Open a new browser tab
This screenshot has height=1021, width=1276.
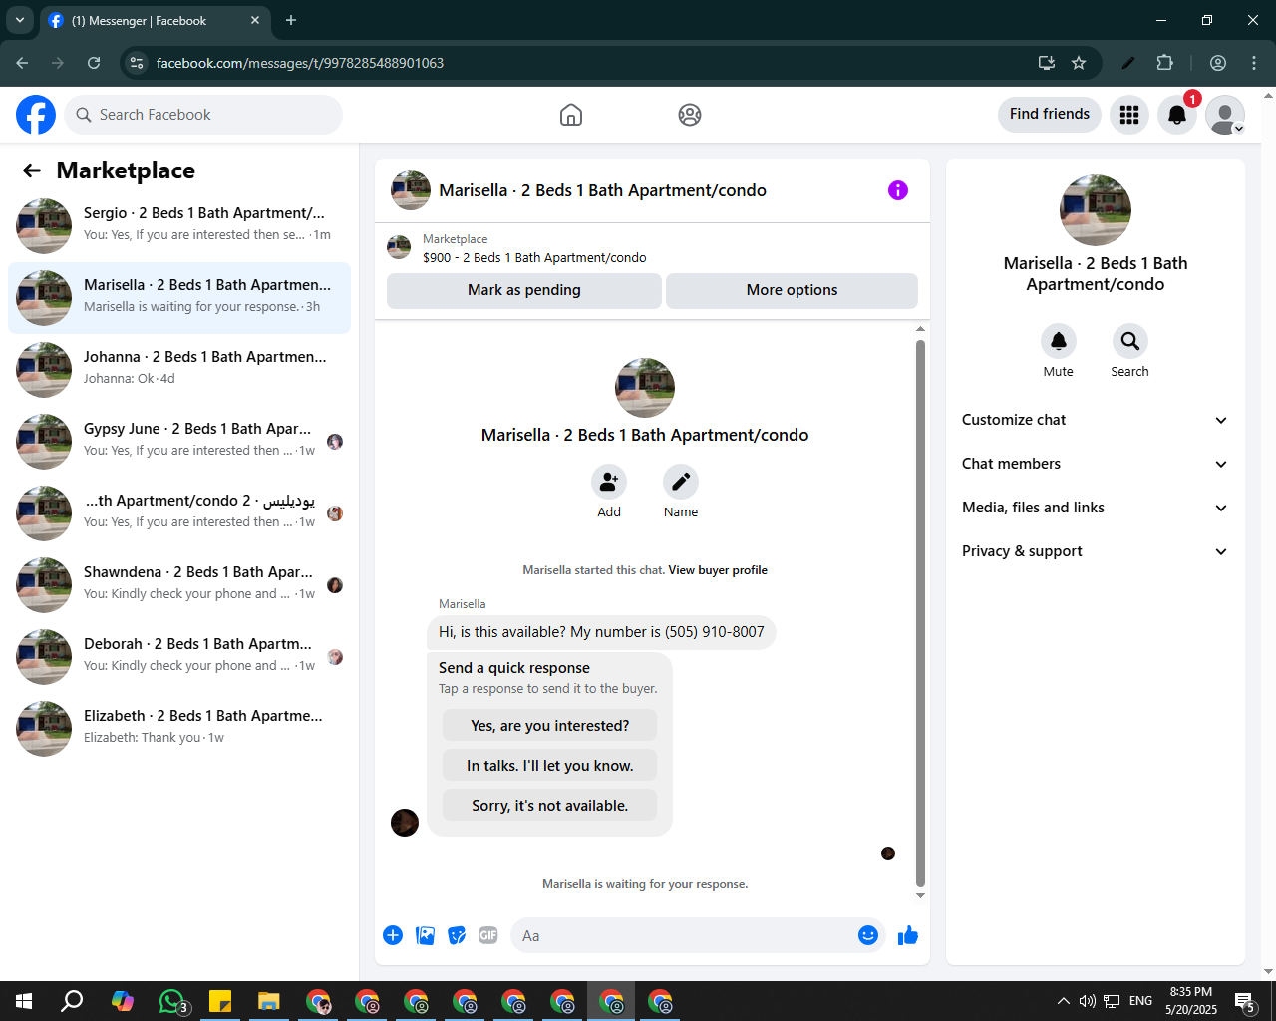coord(291,20)
